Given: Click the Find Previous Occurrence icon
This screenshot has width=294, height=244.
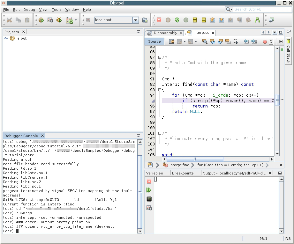Looking at the screenshot, I should tap(212, 41).
